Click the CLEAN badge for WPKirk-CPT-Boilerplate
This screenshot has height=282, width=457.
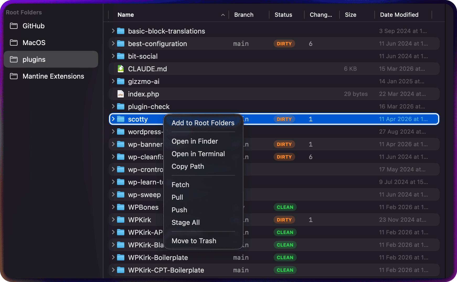click(285, 270)
